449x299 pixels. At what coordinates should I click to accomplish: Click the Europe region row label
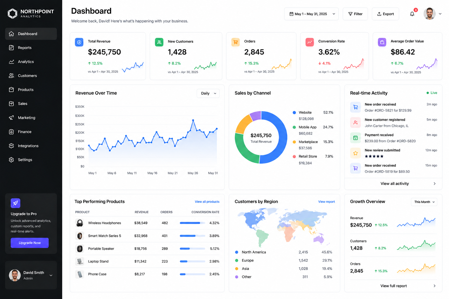pos(248,260)
